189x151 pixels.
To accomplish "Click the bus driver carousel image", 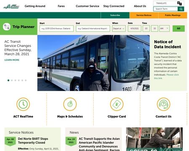I will point(94,63).
